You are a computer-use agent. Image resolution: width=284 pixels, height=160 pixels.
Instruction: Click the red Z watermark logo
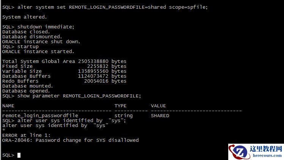240,152
